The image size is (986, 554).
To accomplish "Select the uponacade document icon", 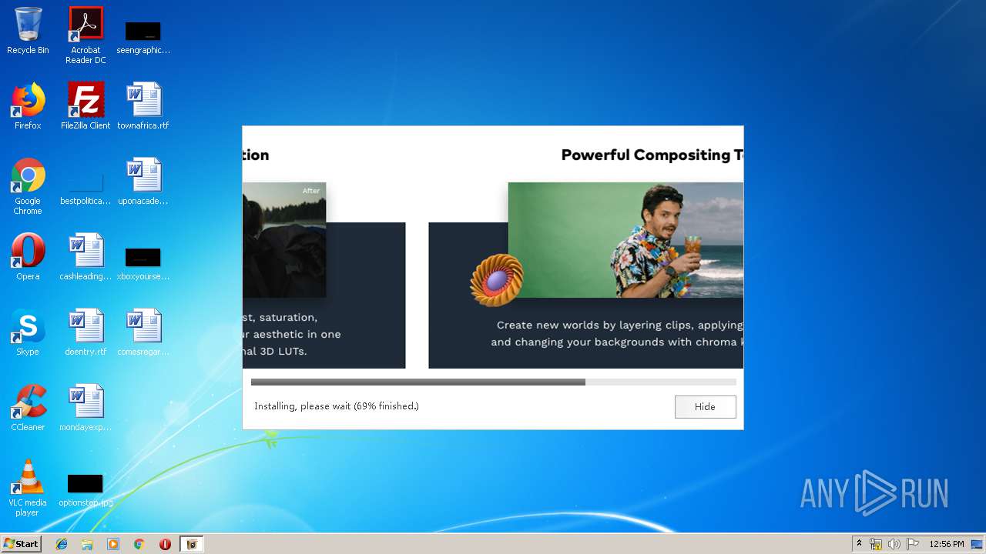I will (x=143, y=182).
